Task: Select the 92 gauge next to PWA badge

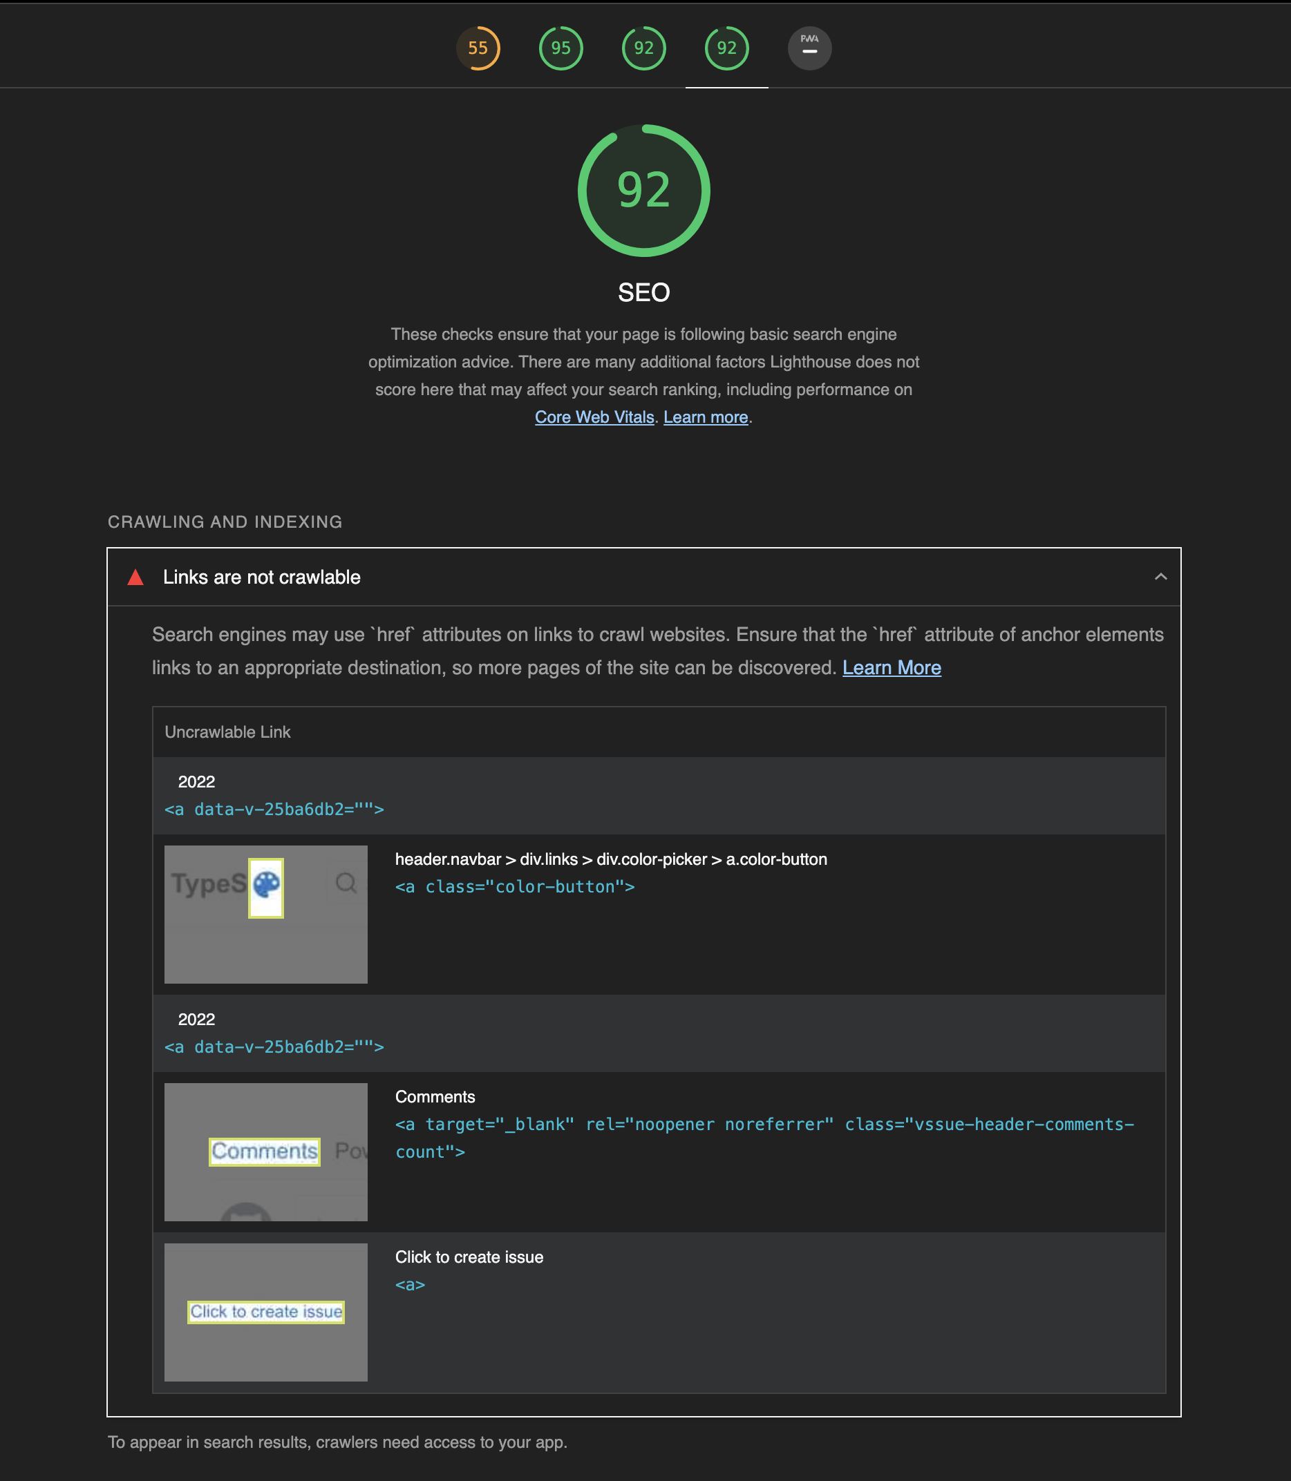Action: coord(726,48)
